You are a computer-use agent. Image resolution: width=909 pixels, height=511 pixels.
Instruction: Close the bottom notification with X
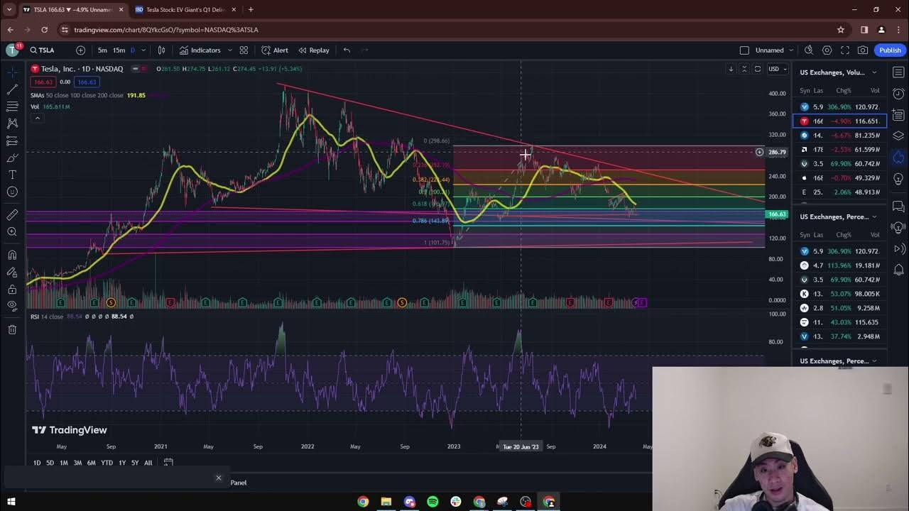coord(219,478)
